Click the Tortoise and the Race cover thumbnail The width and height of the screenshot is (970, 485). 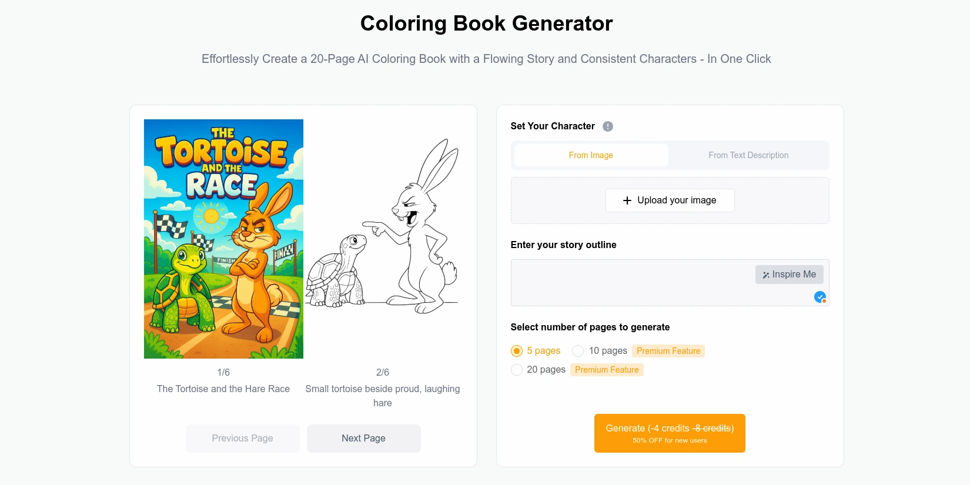pyautogui.click(x=223, y=239)
